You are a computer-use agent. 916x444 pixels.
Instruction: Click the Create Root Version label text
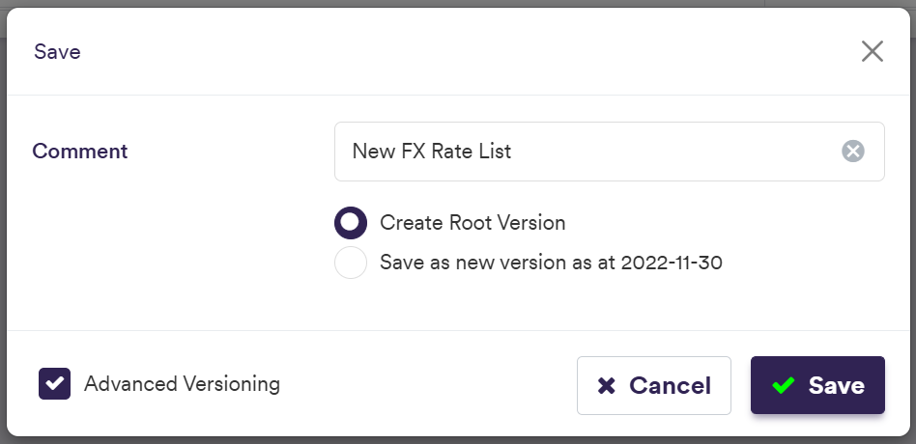click(x=472, y=223)
